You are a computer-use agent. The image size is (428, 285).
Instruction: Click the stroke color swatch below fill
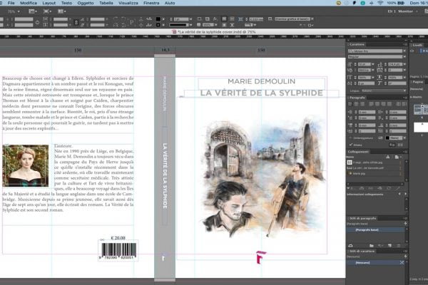point(158,25)
